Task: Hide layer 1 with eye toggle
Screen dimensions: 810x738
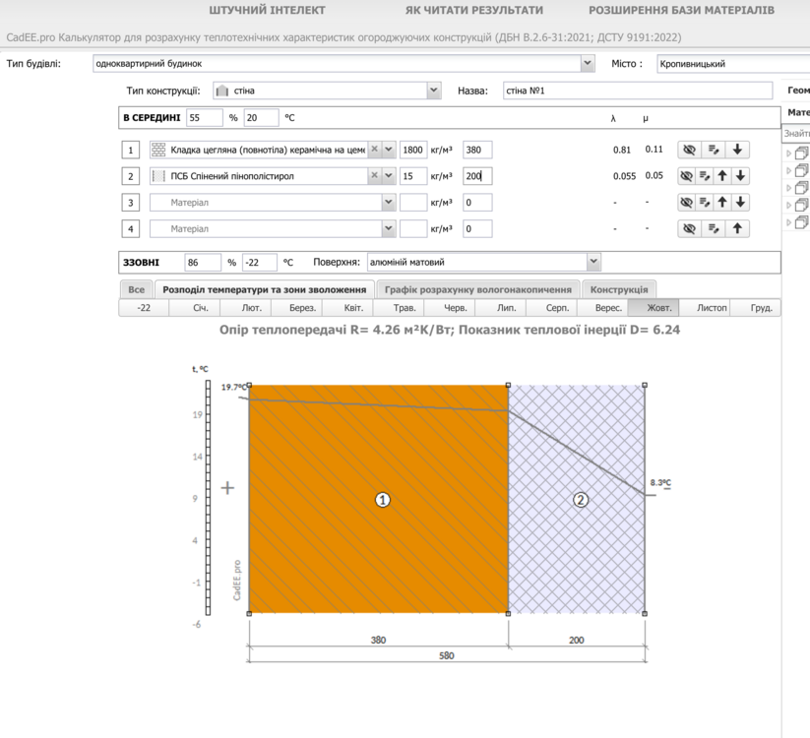Action: (x=687, y=150)
